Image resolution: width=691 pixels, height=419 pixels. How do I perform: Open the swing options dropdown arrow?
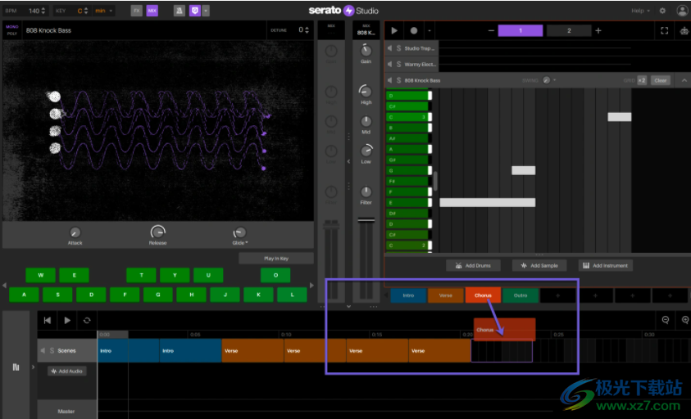pyautogui.click(x=554, y=80)
